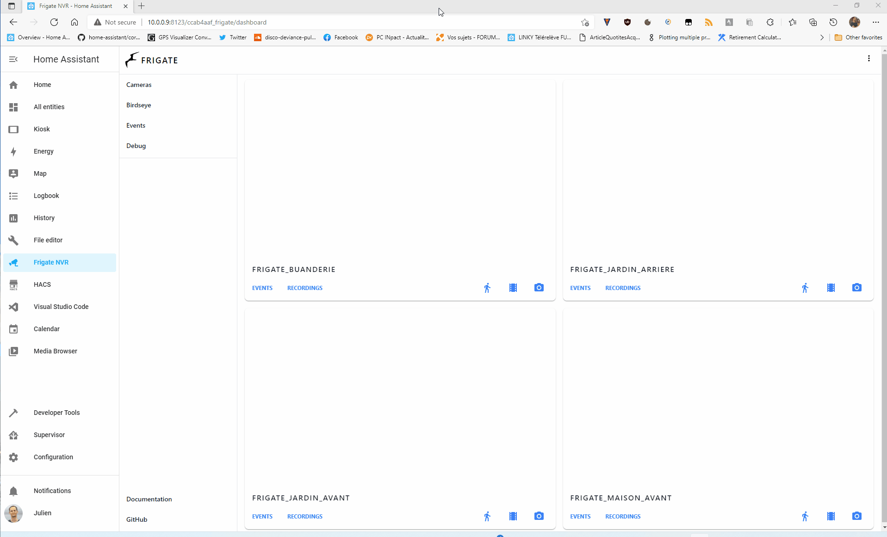
Task: Open the Frigate overflow menu
Action: 868,59
